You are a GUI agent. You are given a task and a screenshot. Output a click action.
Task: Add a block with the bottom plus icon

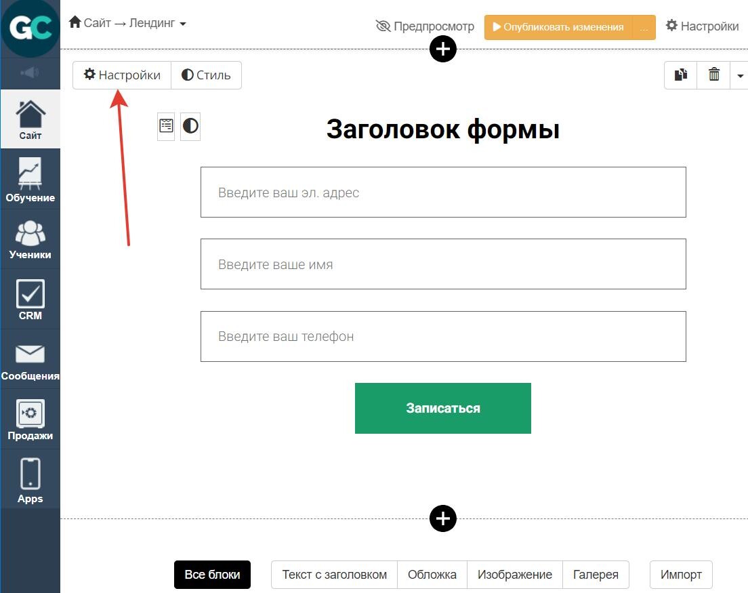click(442, 518)
